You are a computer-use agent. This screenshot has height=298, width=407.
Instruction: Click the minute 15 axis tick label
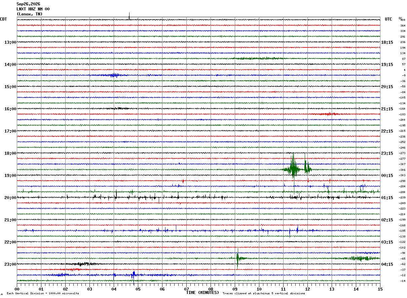[x=380, y=289]
